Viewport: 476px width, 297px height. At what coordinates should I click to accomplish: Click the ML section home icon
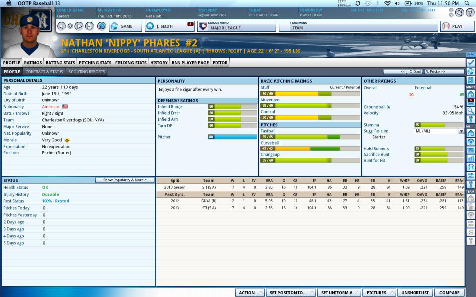[471, 133]
